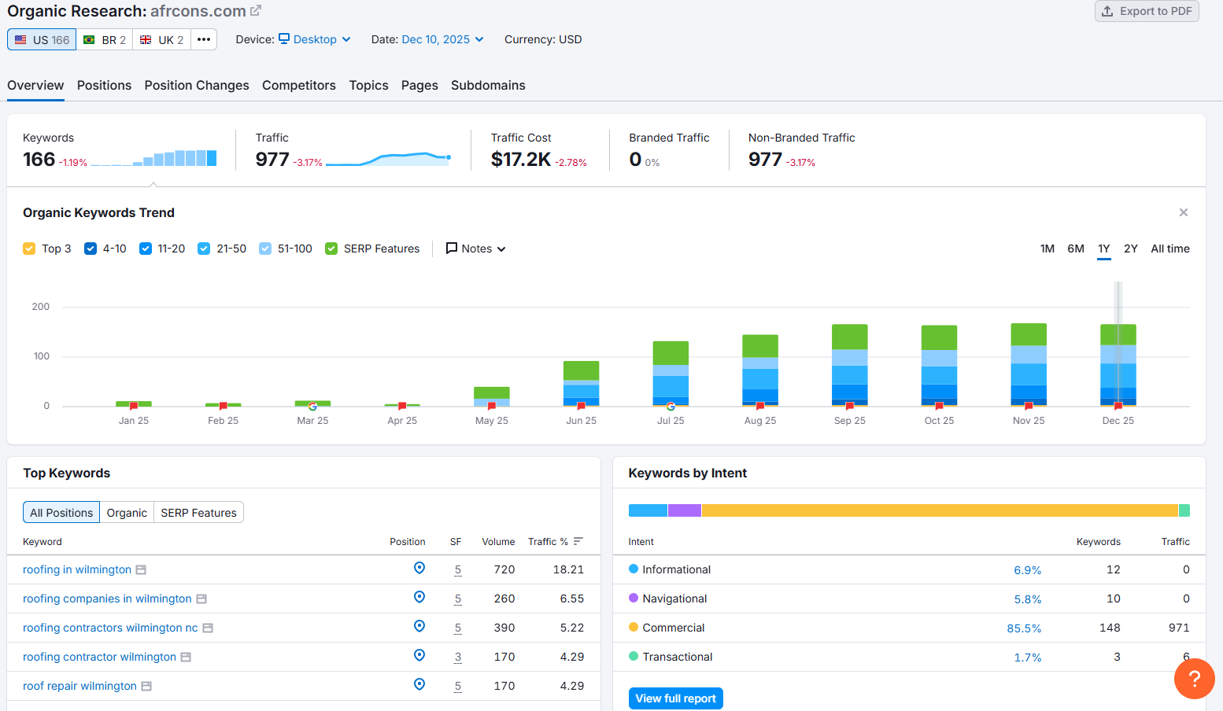Expand the Notes dropdown on the chart
Viewport: 1223px width, 711px height.
[x=475, y=248]
